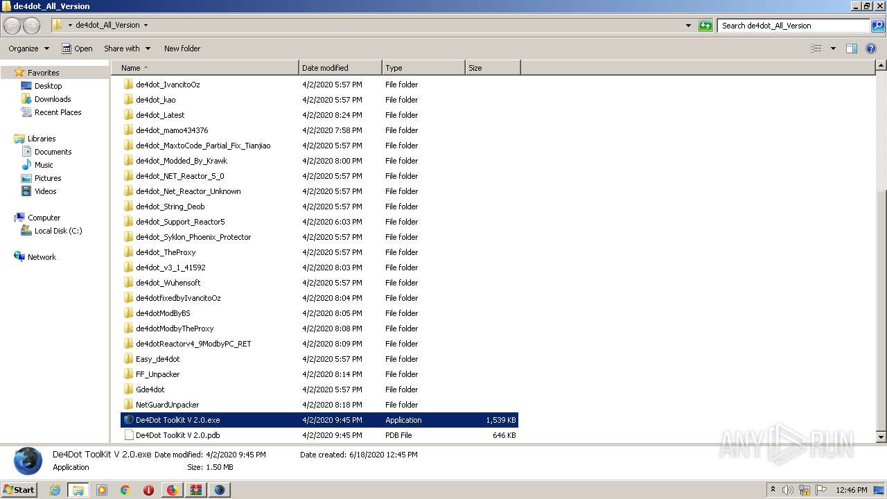887x499 pixels.
Task: Open Windows Media Player from taskbar
Action: pyautogui.click(x=102, y=490)
